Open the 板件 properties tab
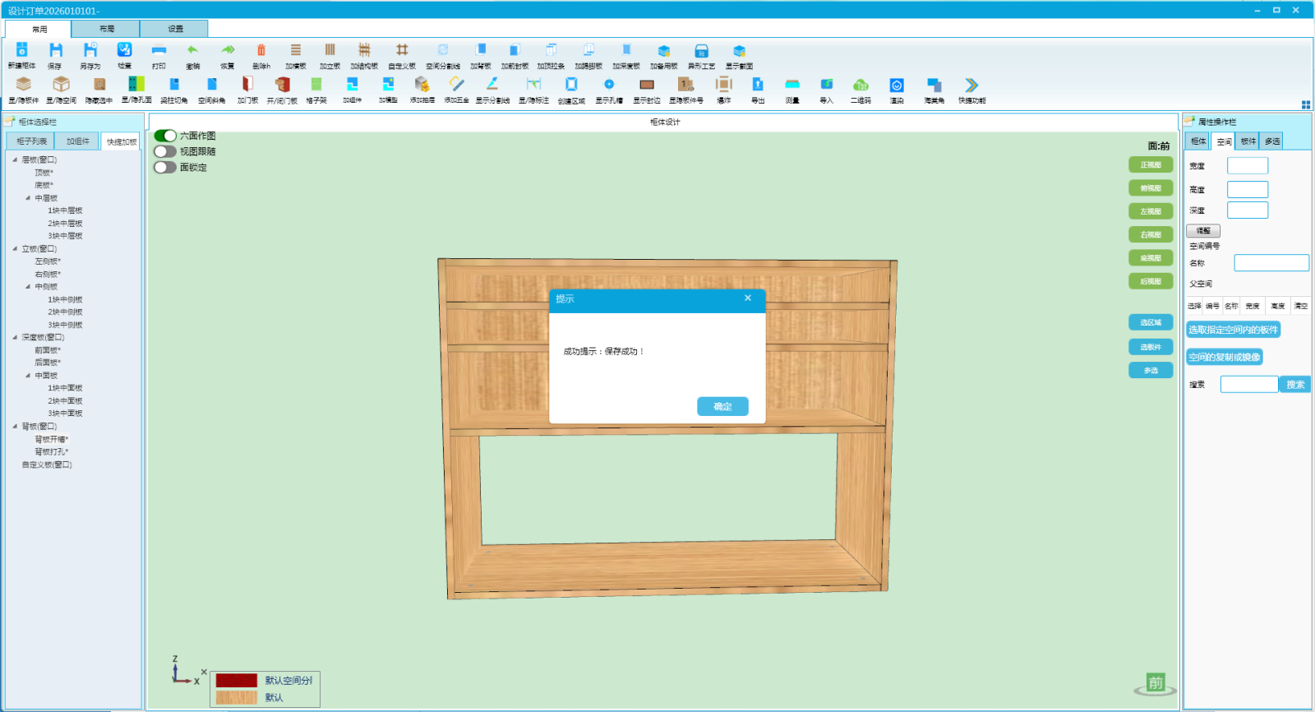 click(1248, 141)
